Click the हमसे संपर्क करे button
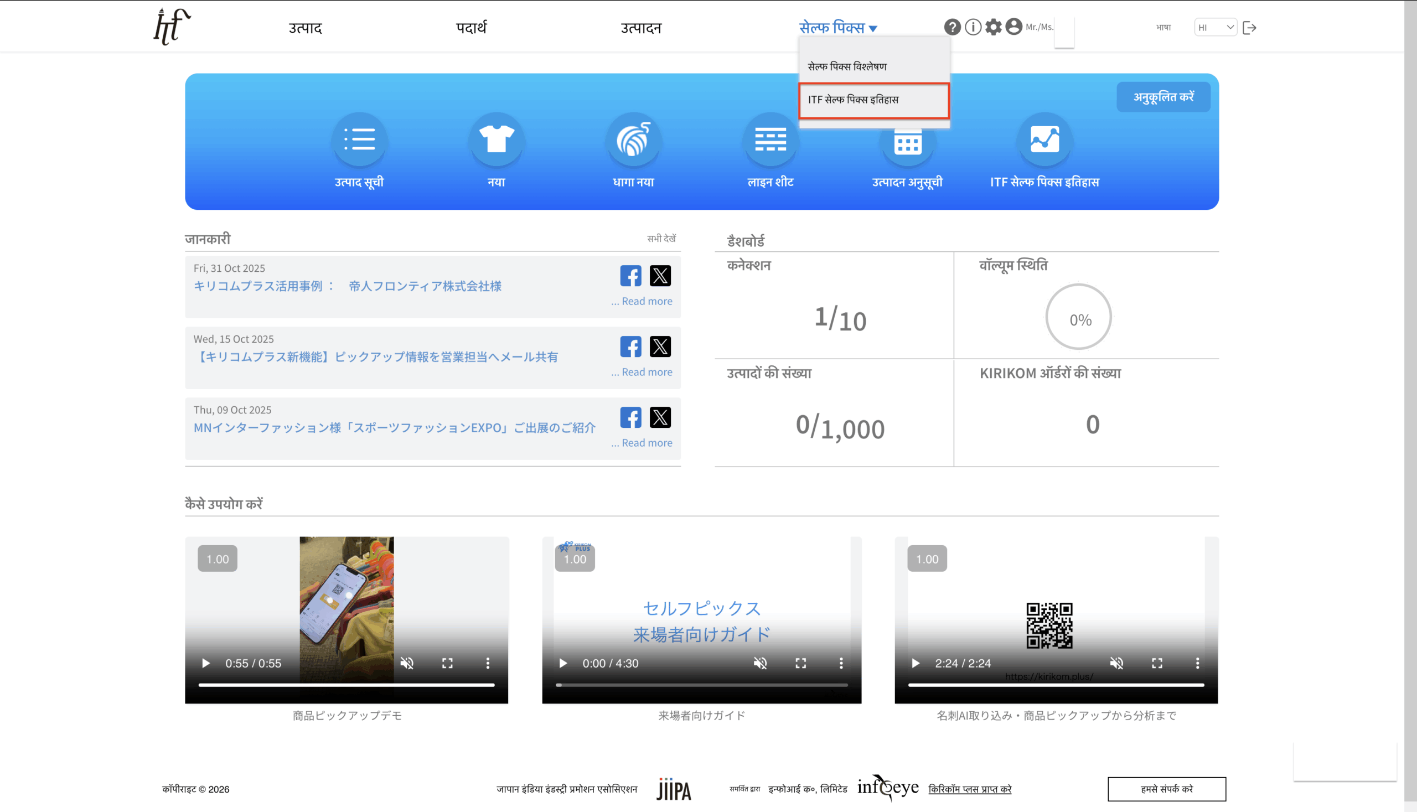 click(1167, 789)
